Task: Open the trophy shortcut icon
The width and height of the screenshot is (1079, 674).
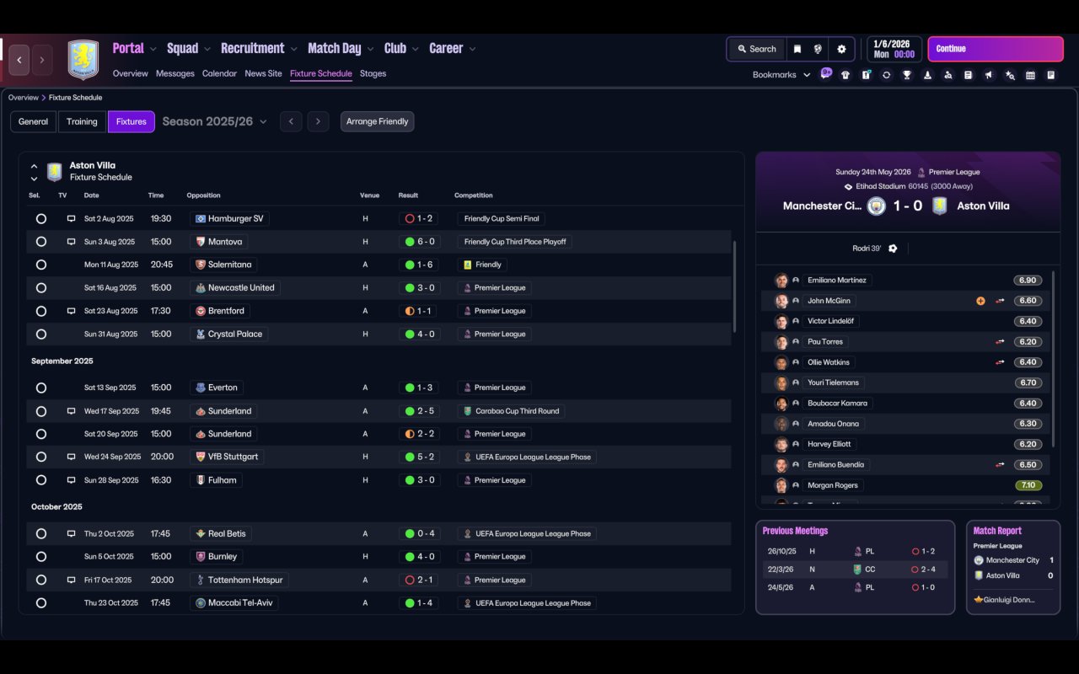Action: 907,75
